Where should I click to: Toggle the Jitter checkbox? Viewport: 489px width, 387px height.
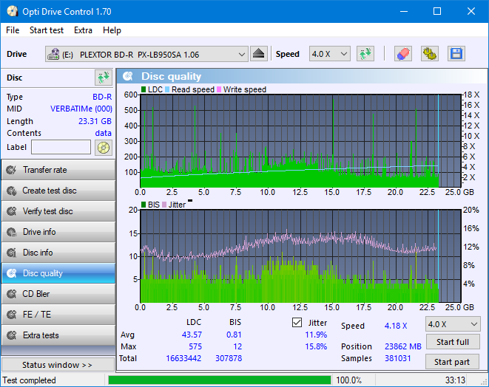[x=297, y=323]
